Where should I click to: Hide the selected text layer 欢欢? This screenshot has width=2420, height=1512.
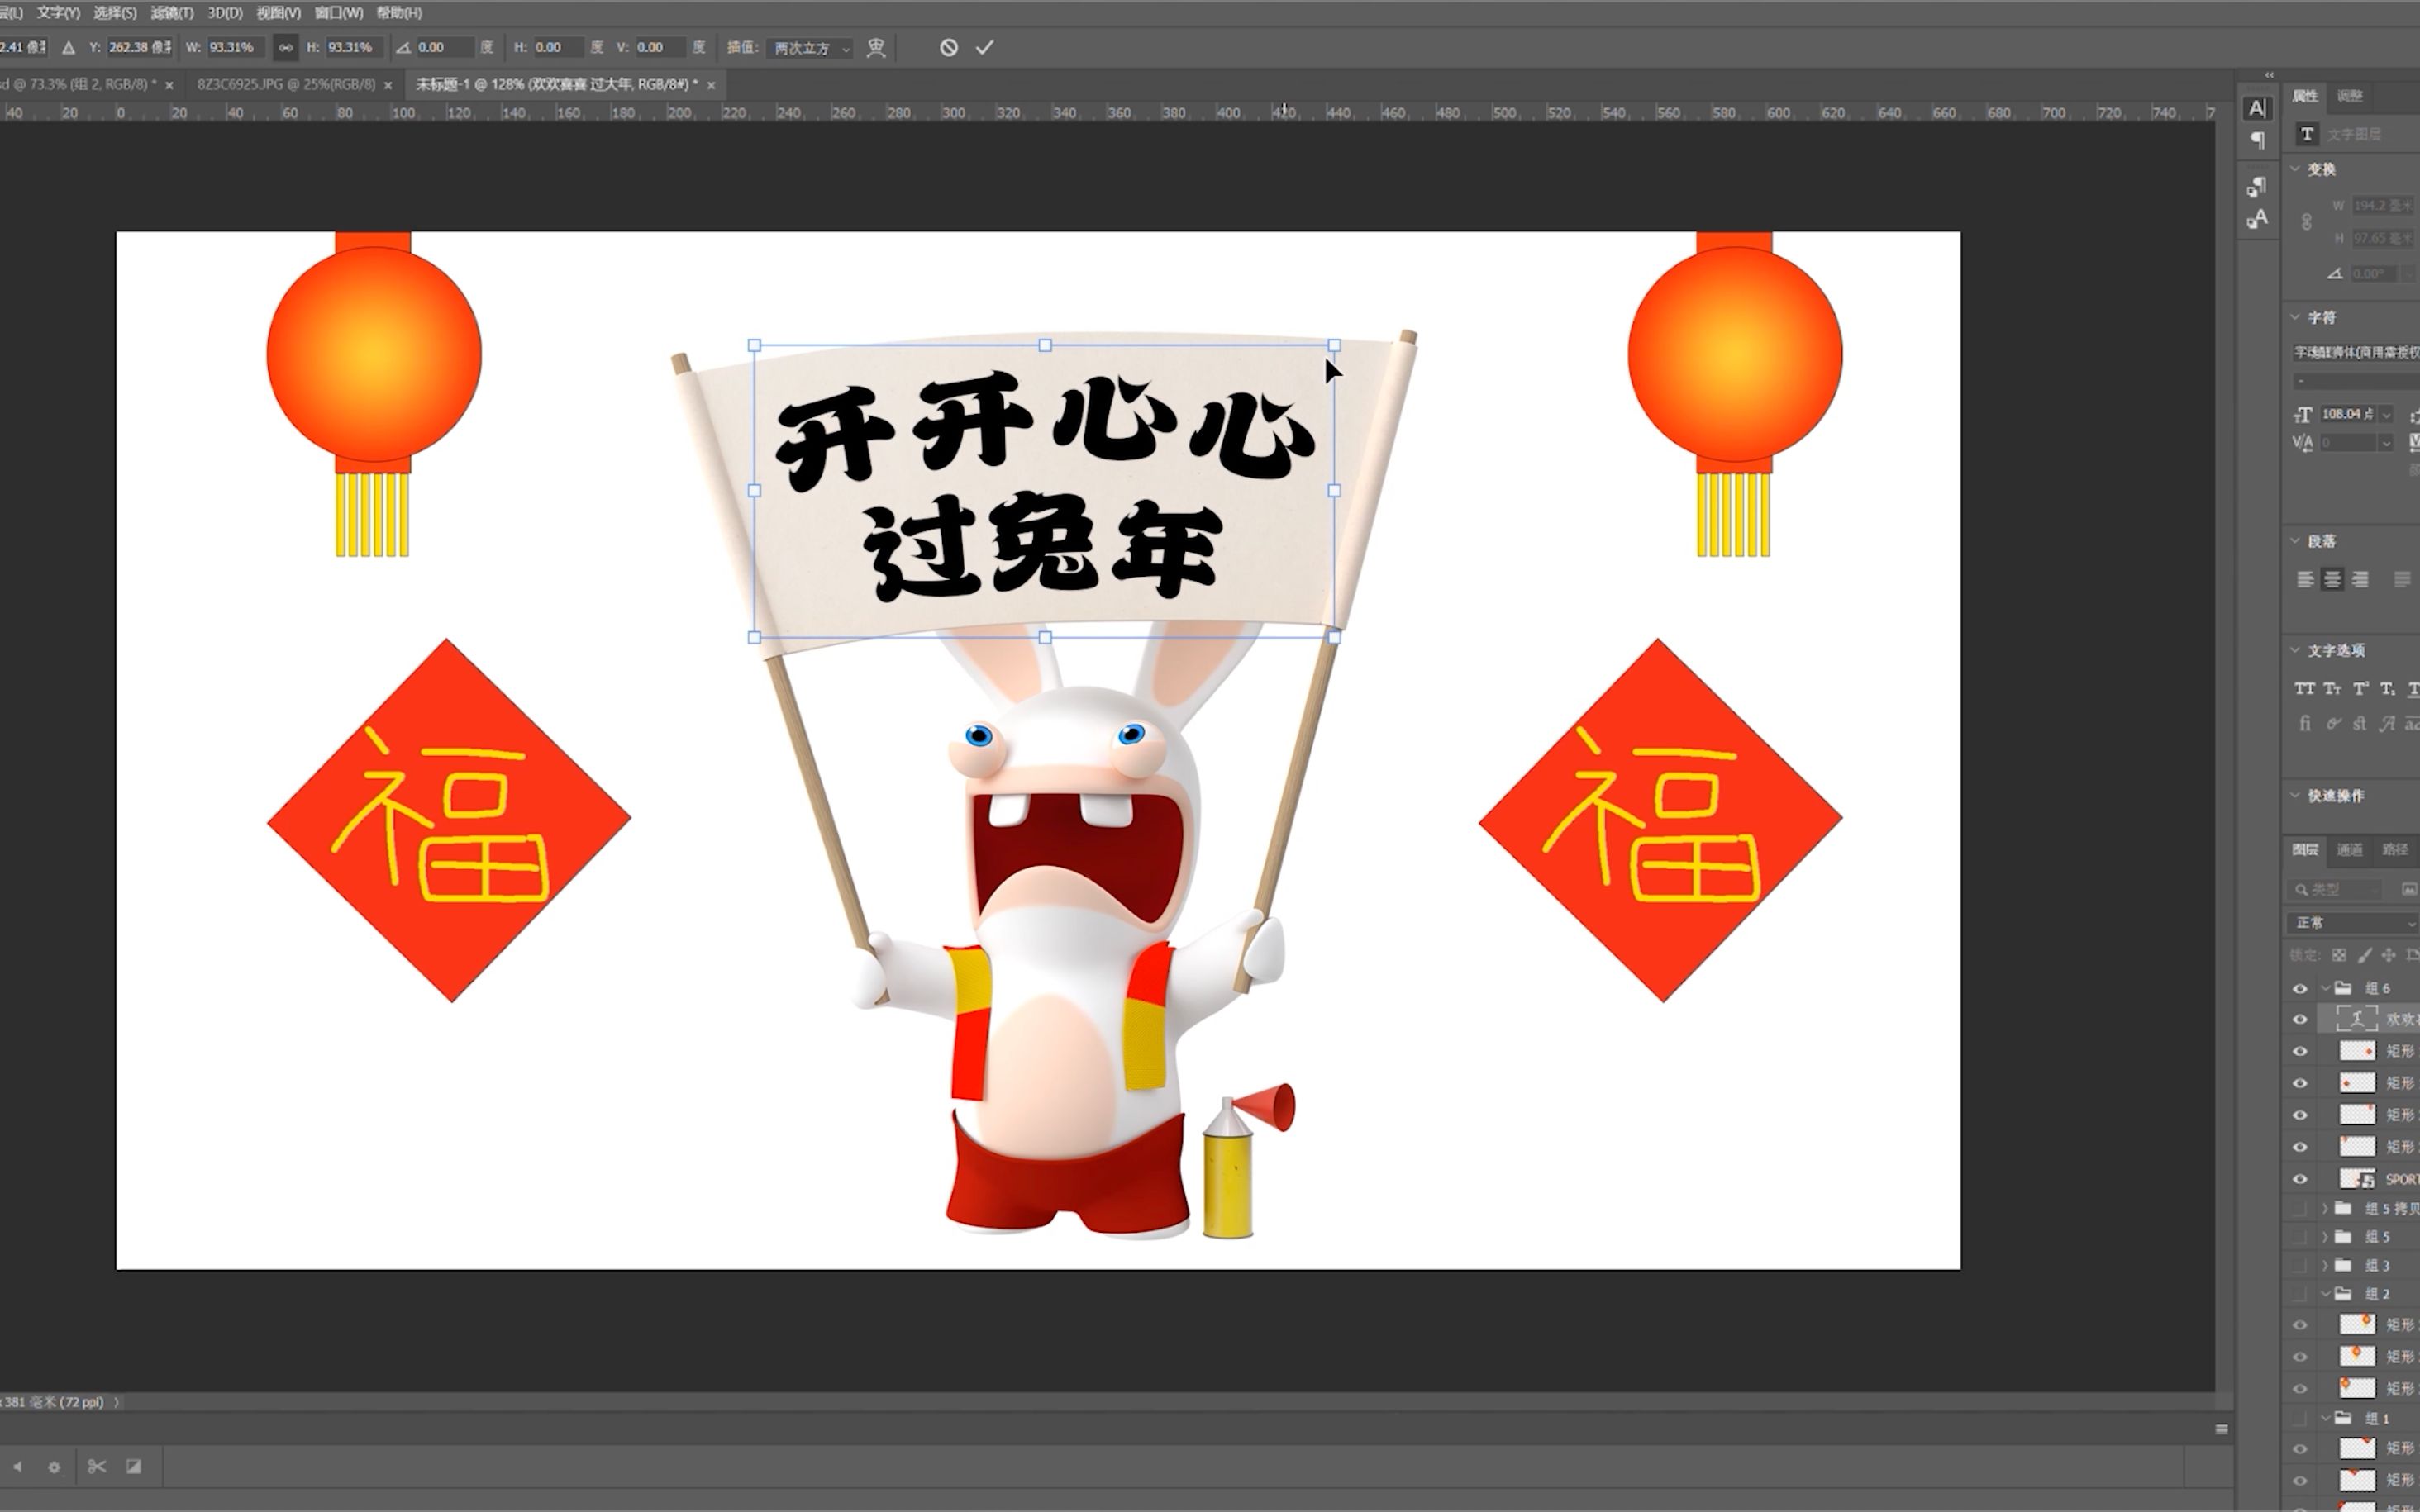(2300, 1019)
